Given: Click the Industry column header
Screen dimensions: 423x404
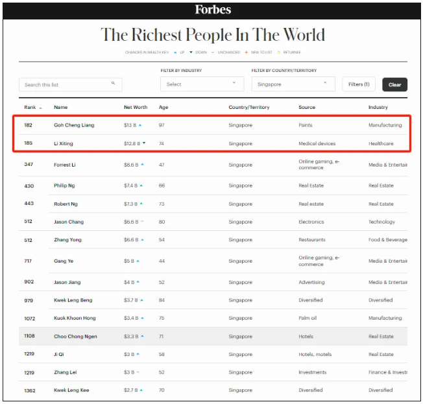Looking at the screenshot, I should point(378,108).
